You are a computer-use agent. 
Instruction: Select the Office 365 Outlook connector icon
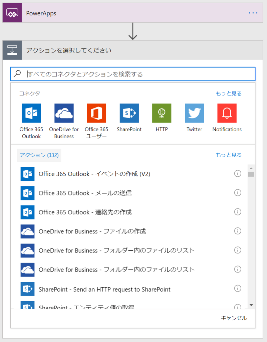tap(31, 113)
